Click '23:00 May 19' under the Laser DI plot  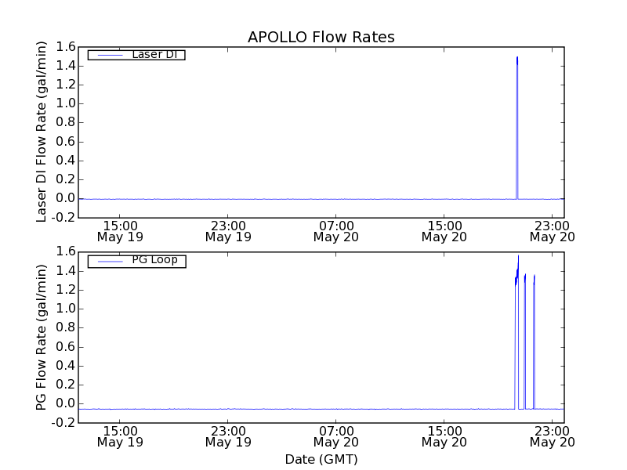(x=228, y=231)
